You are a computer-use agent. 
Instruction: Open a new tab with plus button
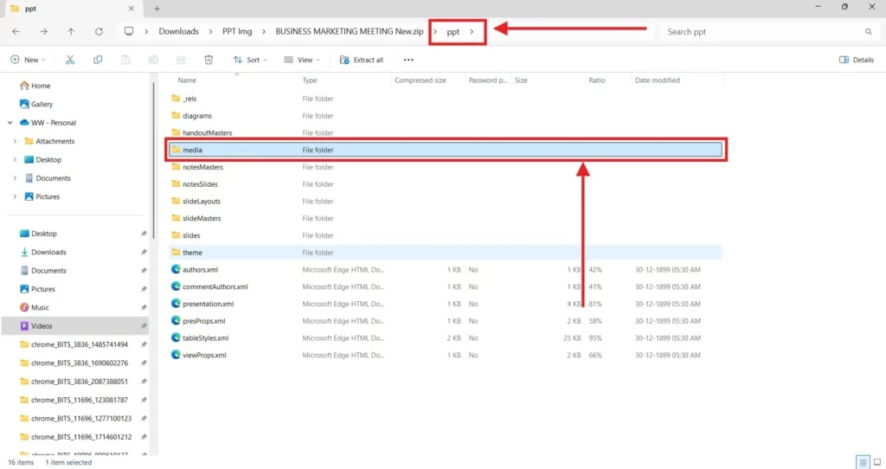point(157,8)
